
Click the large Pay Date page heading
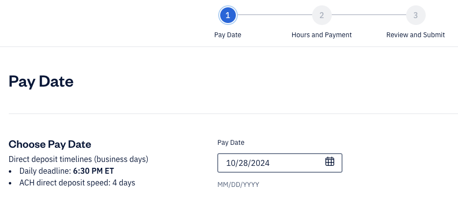click(41, 81)
